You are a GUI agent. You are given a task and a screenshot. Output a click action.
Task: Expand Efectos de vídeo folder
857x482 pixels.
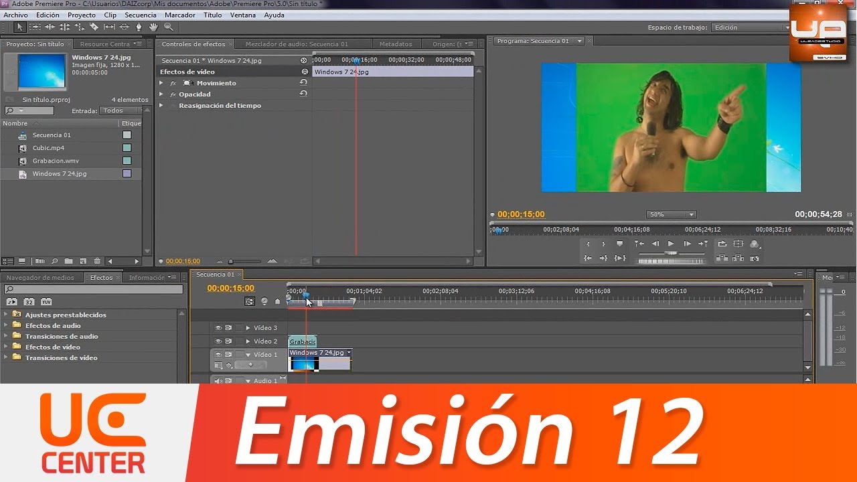pos(6,347)
